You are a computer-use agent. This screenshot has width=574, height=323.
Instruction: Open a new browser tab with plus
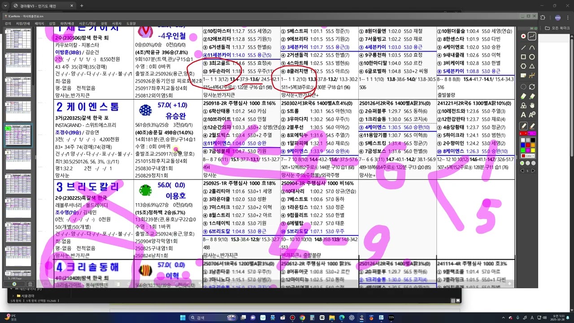point(82,6)
